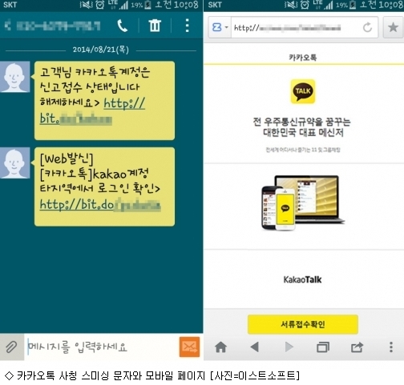Tap the first message bubble about 신고접수
The width and height of the screenshot is (404, 385).
click(104, 100)
